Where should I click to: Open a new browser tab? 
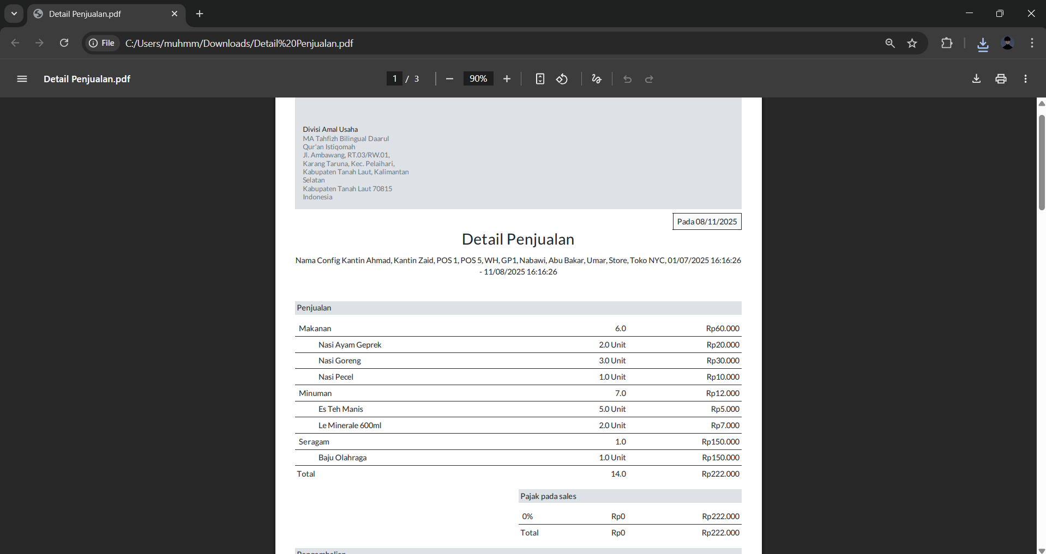tap(200, 14)
